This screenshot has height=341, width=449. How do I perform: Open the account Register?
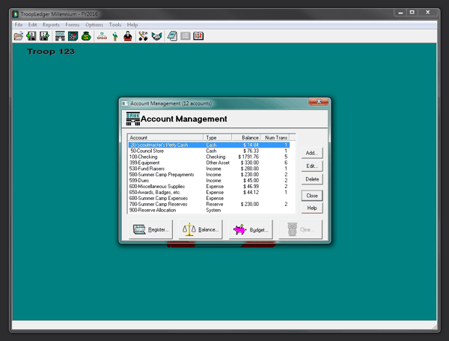pyautogui.click(x=151, y=229)
